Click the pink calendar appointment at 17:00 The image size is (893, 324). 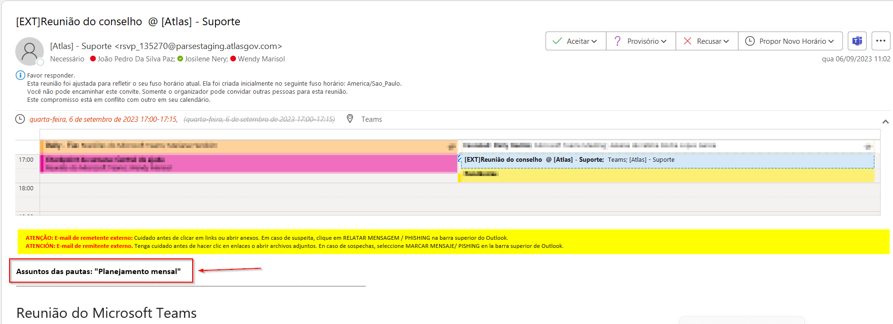click(x=249, y=163)
